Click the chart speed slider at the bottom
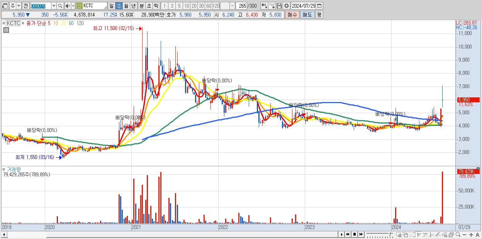 (x=380, y=234)
